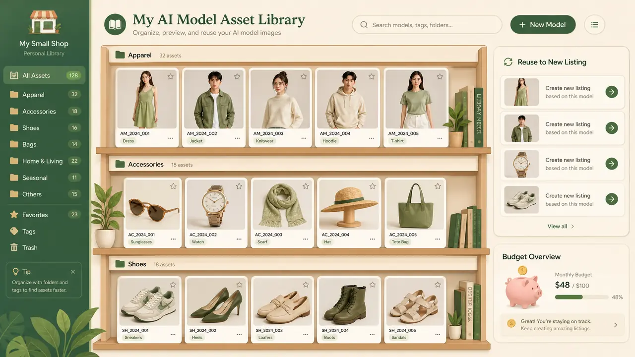Open the SH_2024_003 loafers thumbnail
Screen dimensions: 635x357
click(283, 301)
